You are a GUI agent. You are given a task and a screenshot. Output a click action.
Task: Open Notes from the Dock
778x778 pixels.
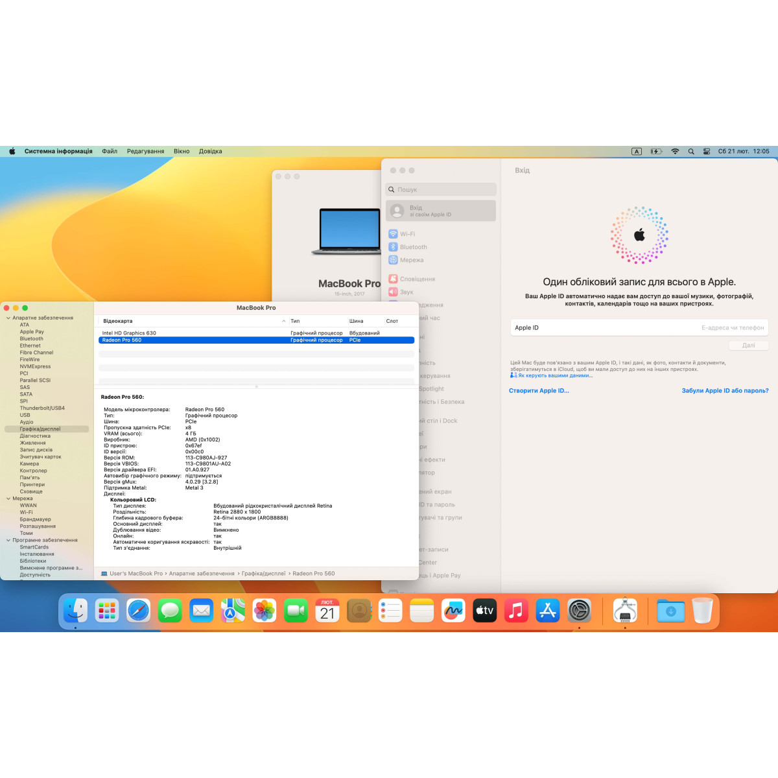tap(421, 610)
